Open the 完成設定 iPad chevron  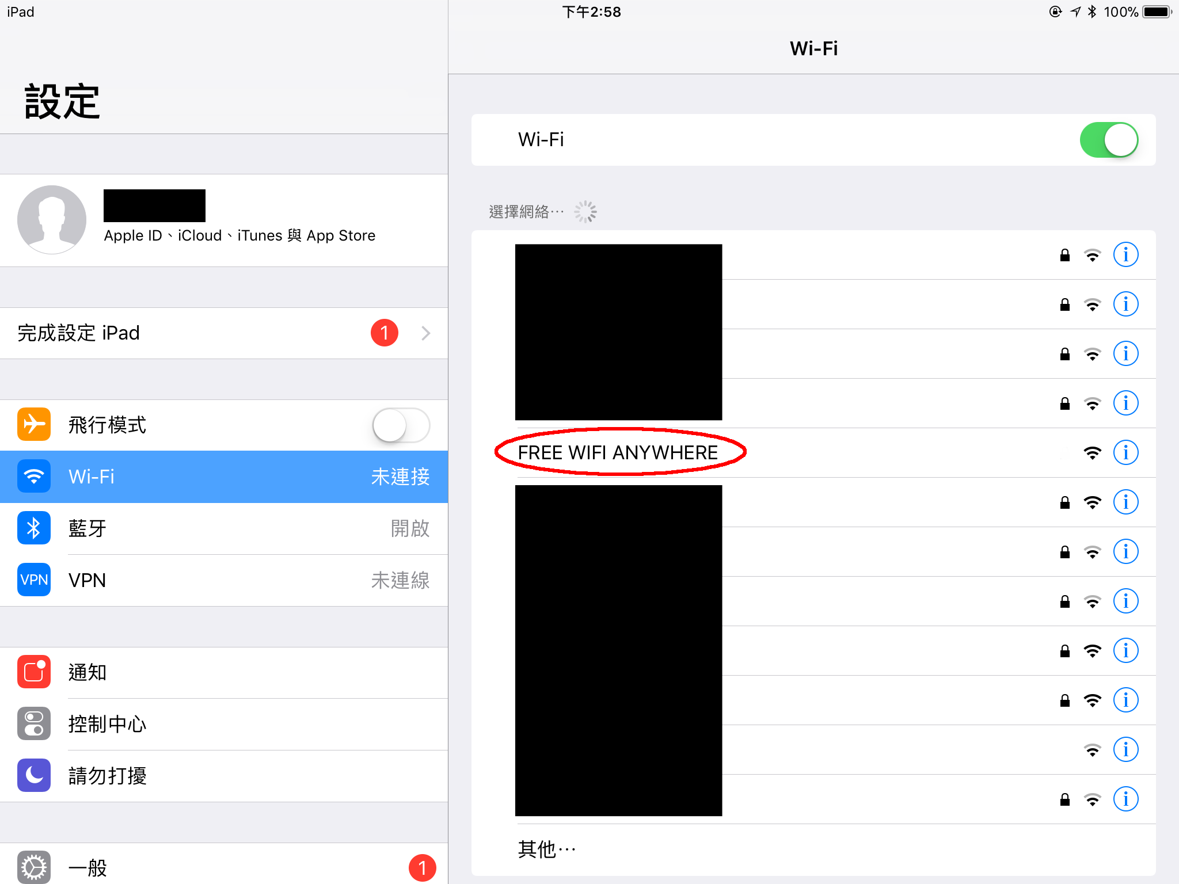(x=426, y=333)
